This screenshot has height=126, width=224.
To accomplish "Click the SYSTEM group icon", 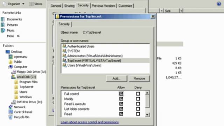I will (x=64, y=51).
